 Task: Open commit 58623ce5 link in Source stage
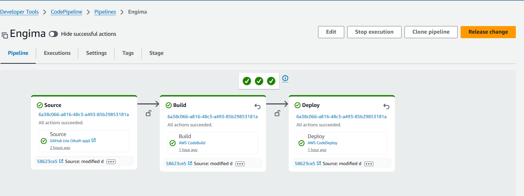[47, 161]
